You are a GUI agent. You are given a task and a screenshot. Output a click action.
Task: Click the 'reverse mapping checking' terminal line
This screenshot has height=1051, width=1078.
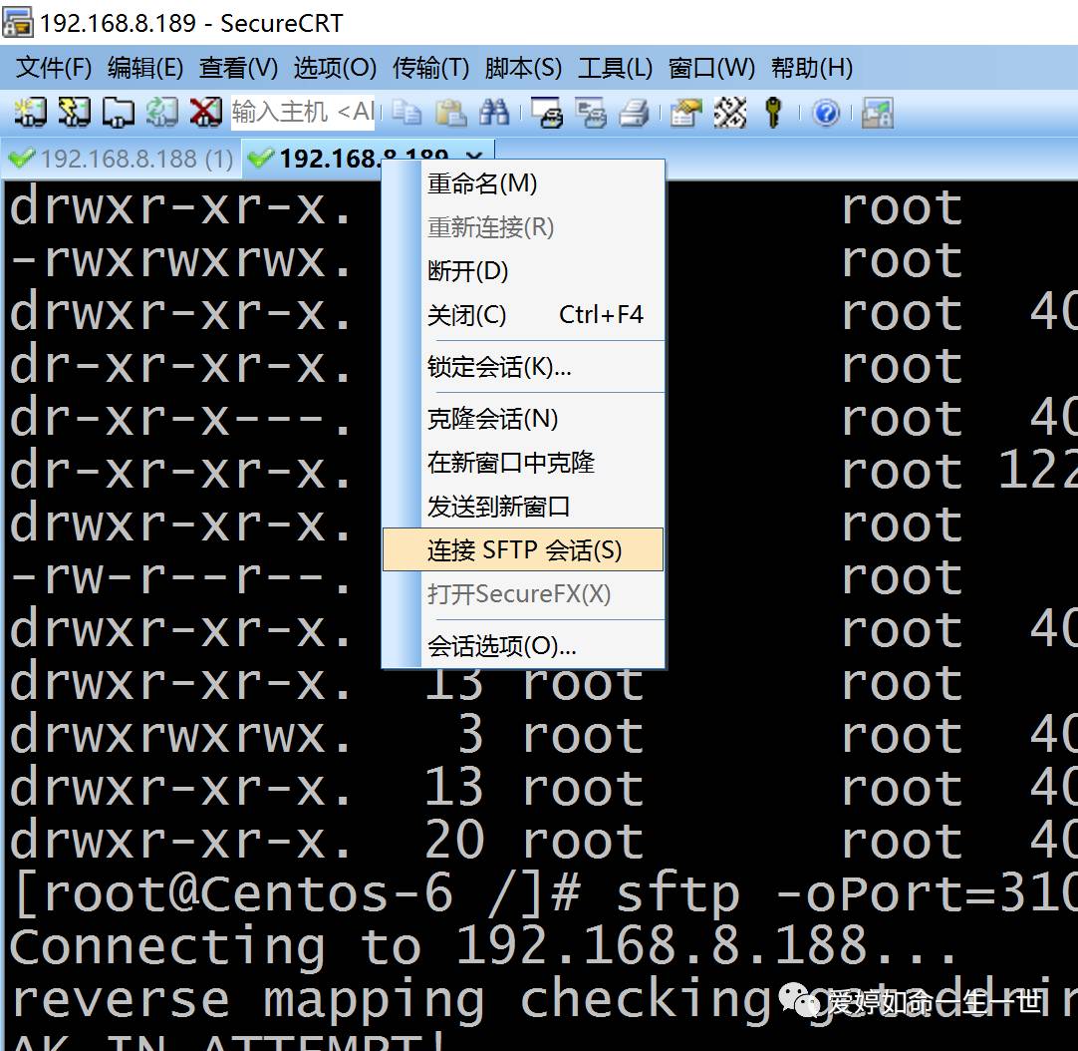tap(392, 1001)
